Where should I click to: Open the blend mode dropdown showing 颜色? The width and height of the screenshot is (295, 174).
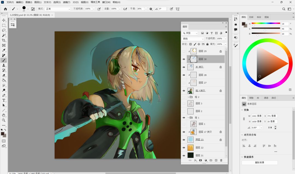(x=193, y=39)
